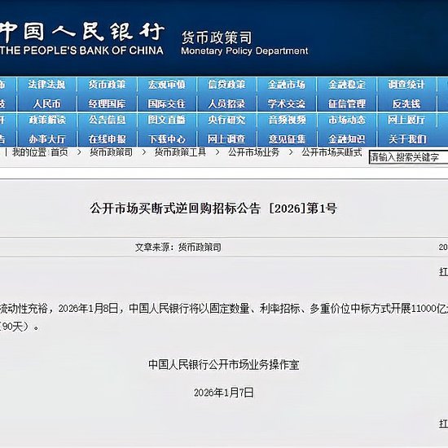Screen dimensions: 448x448
Task: Visit the 下载中心 page
Action: [x=167, y=139]
